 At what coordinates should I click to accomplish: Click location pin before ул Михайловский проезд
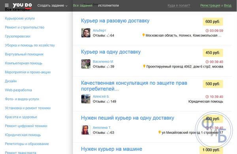[x=160, y=132]
